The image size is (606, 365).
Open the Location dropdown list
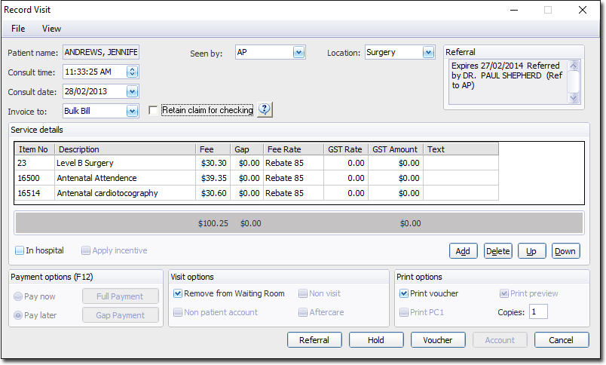click(x=428, y=53)
